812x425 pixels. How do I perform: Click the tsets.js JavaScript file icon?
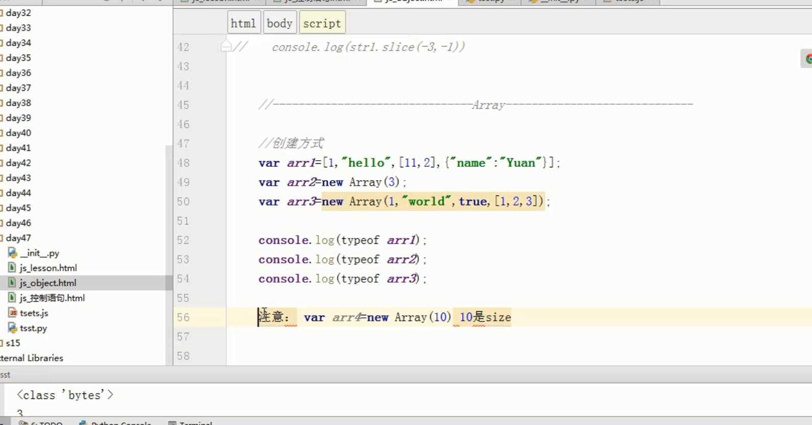point(12,313)
